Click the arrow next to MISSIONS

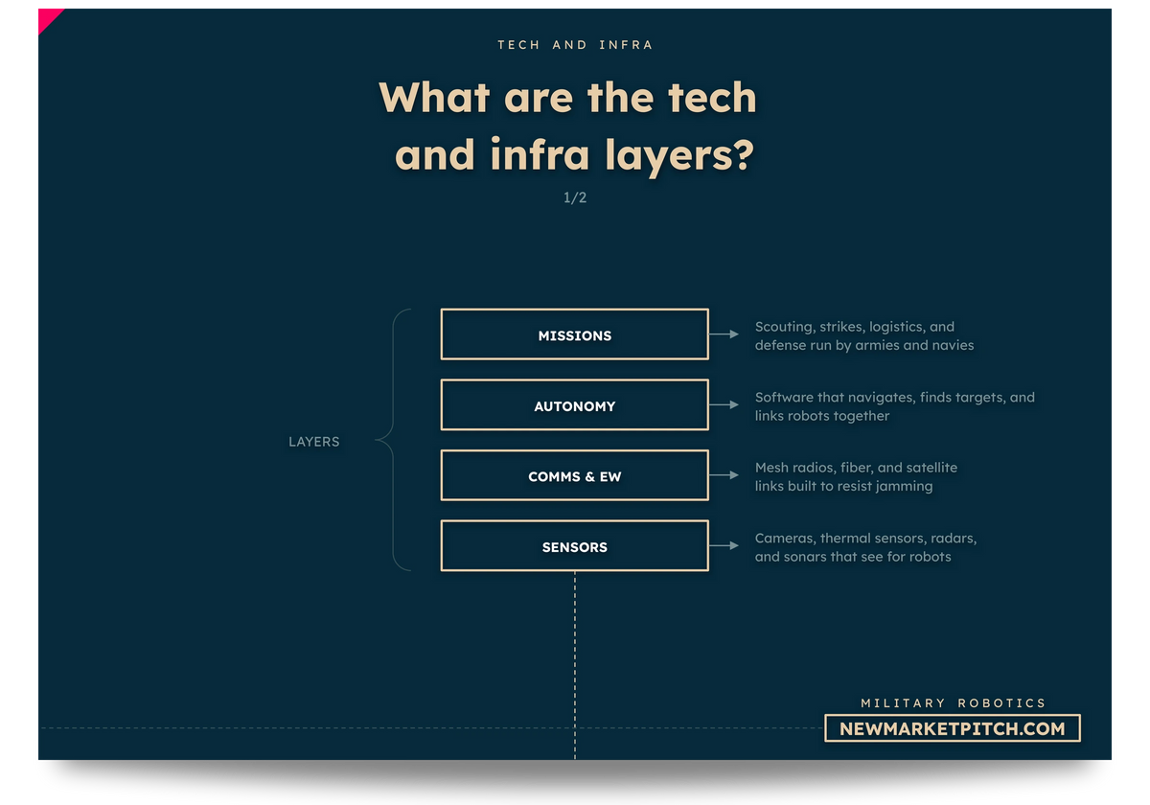724,334
